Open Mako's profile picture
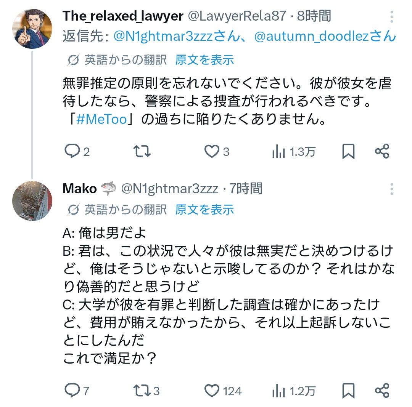This screenshot has height=407, width=412. 32,201
